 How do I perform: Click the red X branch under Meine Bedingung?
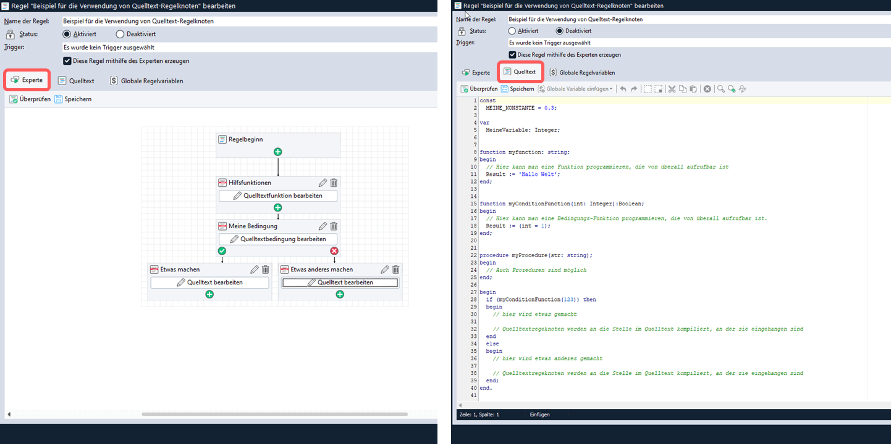coord(334,251)
